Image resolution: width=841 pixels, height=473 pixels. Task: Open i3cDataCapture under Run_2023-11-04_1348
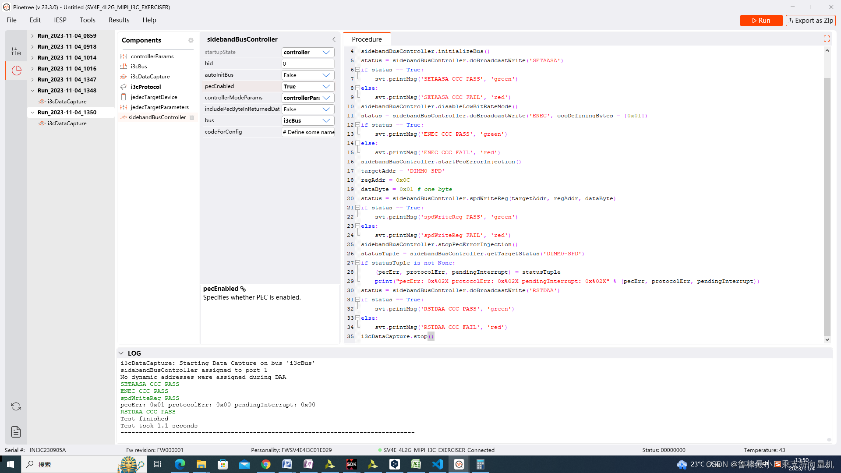[67, 101]
